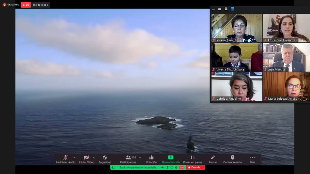Select Juan Marchant's video thumbnail
Viewport: 310px width, 174px height.
[x=286, y=57]
